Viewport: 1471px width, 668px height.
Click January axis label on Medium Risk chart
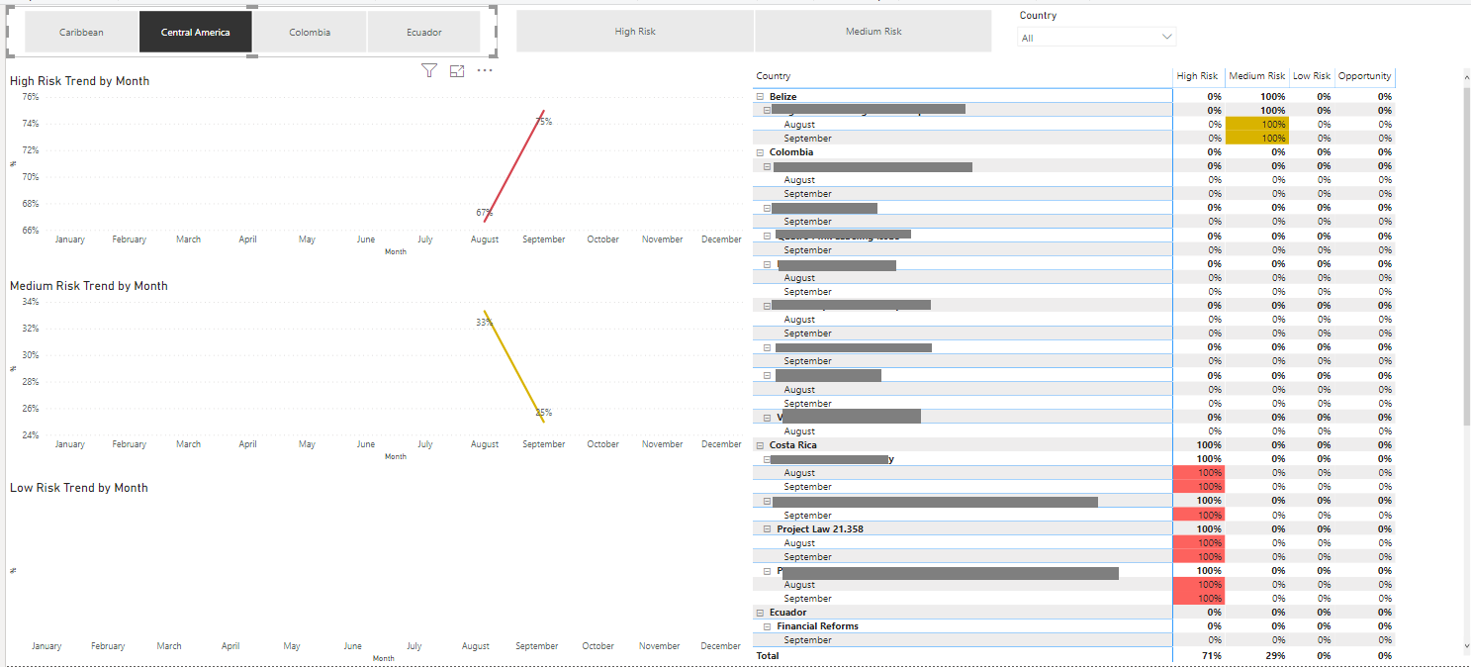pos(70,444)
